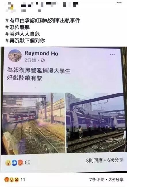Open Raymond Ho post's three-dot menu
The height and width of the screenshot is (188, 162).
pyautogui.click(x=112, y=54)
